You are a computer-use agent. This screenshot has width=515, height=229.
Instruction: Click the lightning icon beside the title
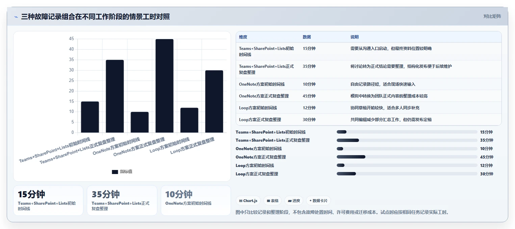(x=16, y=17)
